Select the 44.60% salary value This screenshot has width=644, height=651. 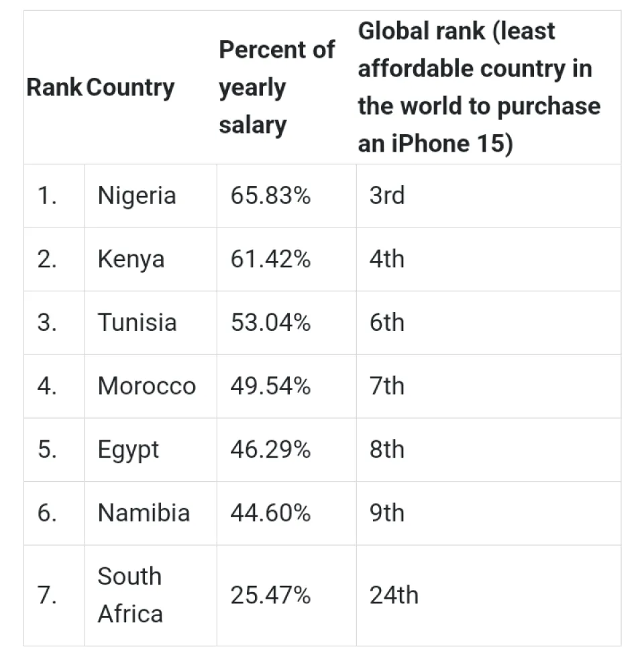pyautogui.click(x=270, y=513)
